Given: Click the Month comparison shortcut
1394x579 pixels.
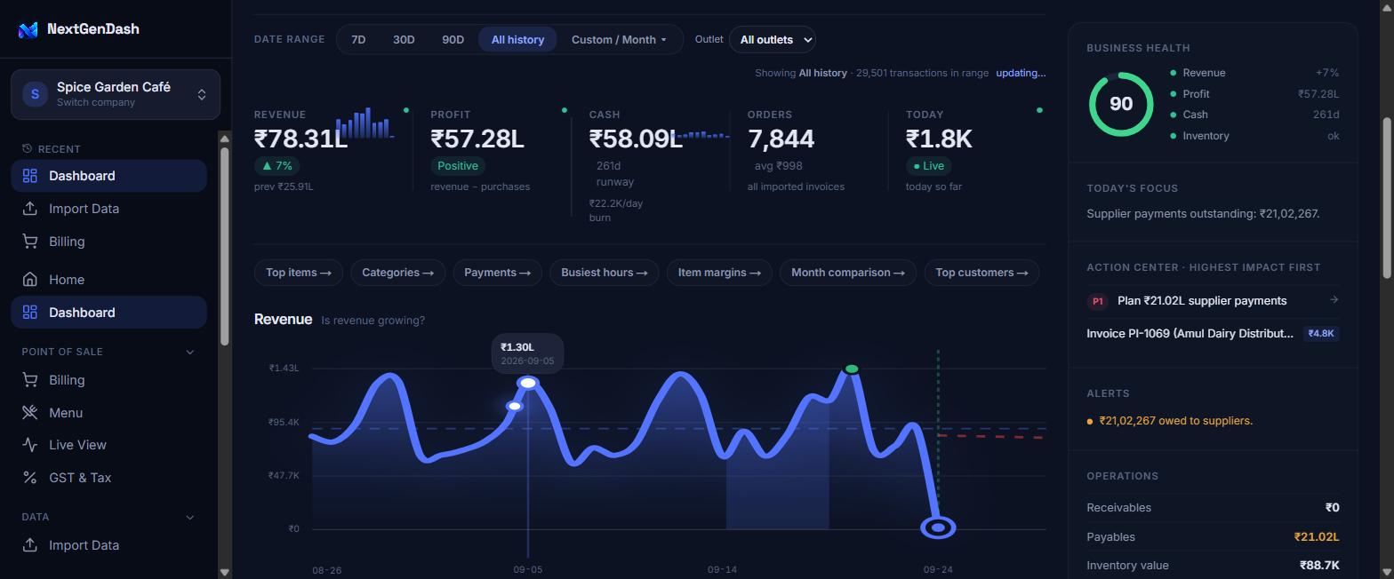Looking at the screenshot, I should (848, 273).
